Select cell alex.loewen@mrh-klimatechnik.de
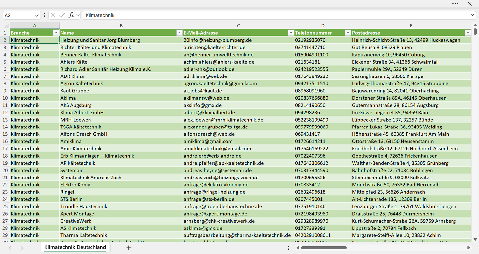This screenshot has width=479, height=254. (x=238, y=120)
